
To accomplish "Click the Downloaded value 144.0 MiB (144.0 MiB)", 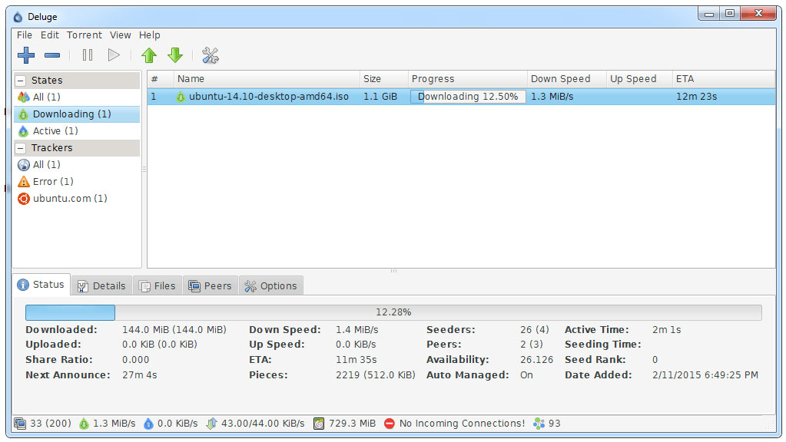I will tap(174, 330).
